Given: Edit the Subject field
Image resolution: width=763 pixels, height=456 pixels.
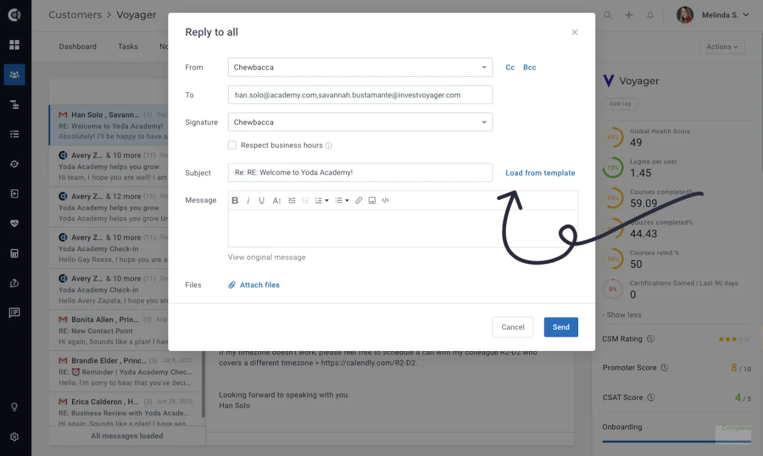Looking at the screenshot, I should (360, 173).
